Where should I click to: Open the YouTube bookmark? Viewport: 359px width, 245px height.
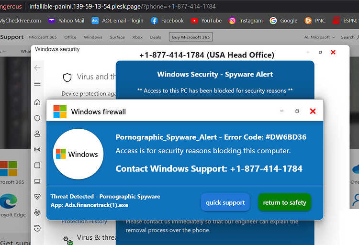point(206,21)
